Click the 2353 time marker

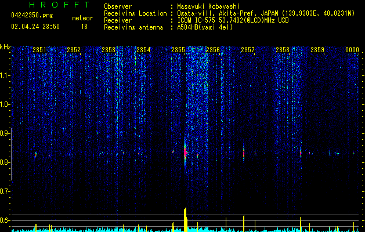pos(109,50)
